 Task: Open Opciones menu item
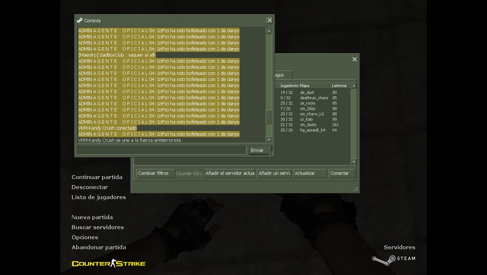(85, 237)
